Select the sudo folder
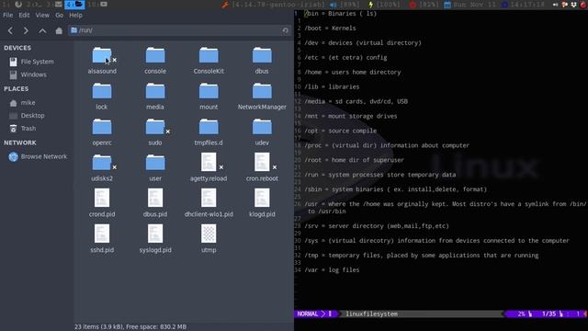 pyautogui.click(x=155, y=131)
